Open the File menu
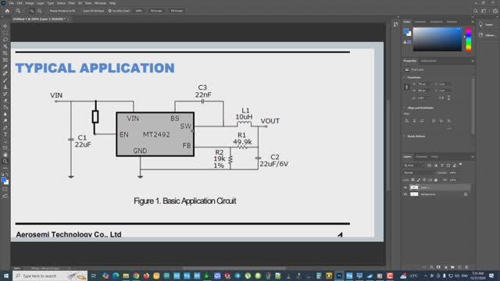 tap(11, 3)
